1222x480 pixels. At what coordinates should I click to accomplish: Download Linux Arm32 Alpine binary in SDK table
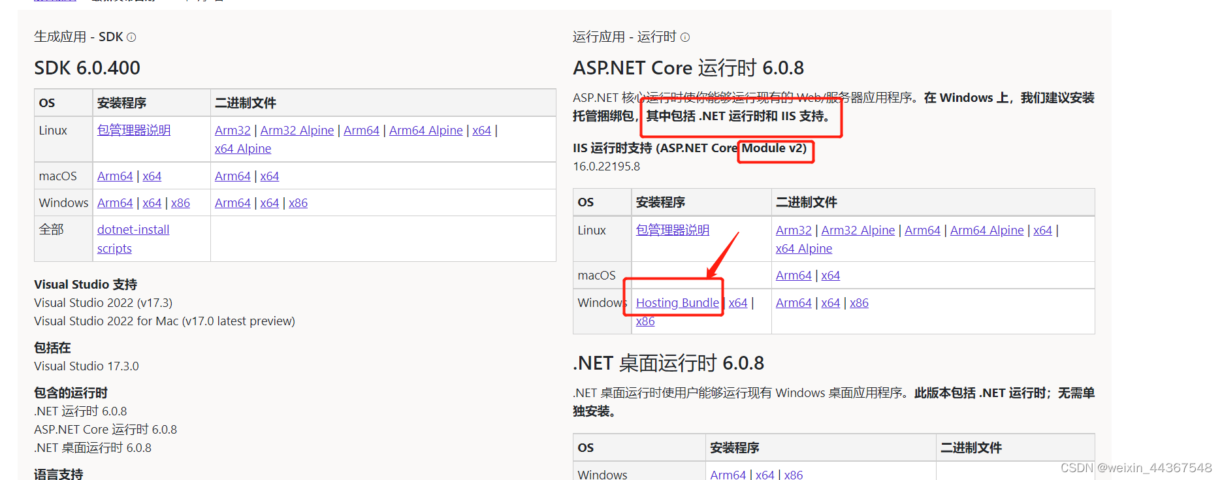297,130
